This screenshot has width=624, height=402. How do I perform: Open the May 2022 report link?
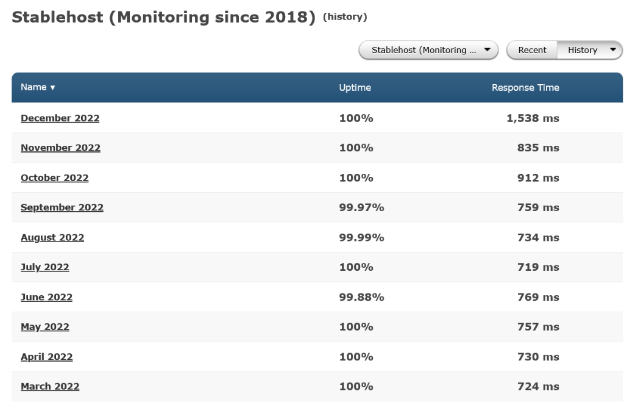(x=45, y=327)
